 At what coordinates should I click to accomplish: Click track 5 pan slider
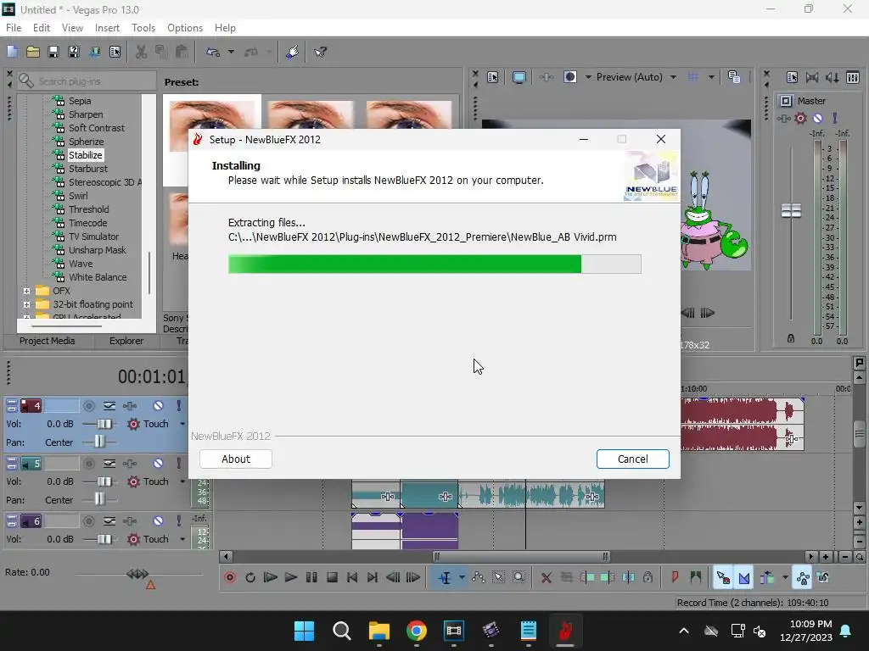pyautogui.click(x=100, y=500)
